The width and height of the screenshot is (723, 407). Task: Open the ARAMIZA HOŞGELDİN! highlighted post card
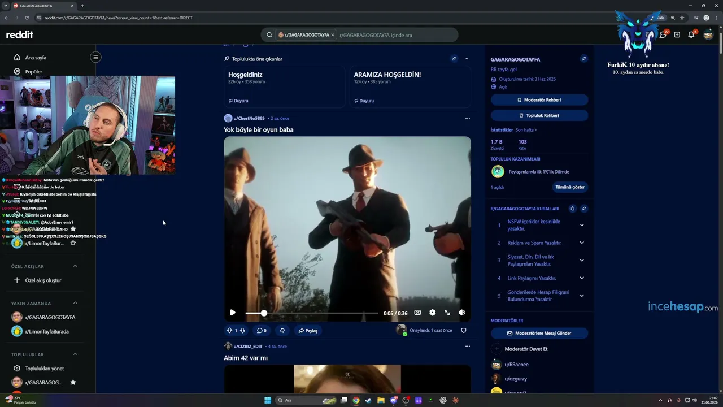[410, 87]
